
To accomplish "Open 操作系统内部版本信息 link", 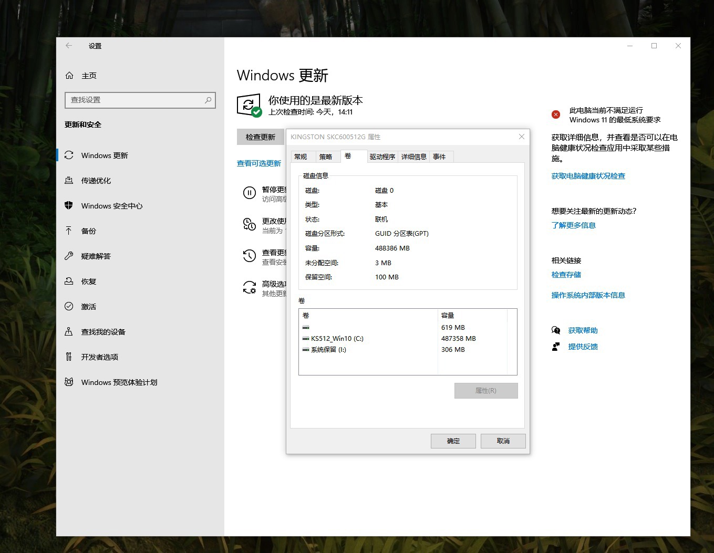I will click(x=588, y=295).
